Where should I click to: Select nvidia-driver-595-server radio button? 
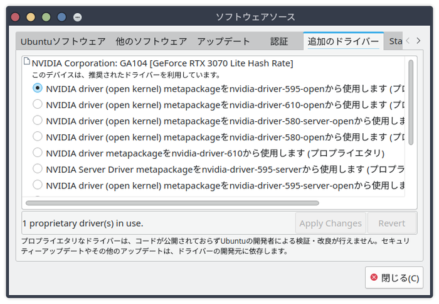coord(38,169)
